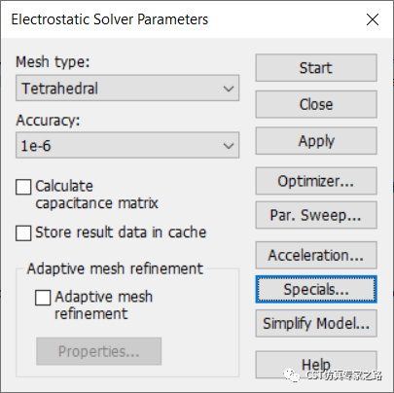394x393 pixels.
Task: Enable Adaptive mesh refinement checkbox
Action: (x=43, y=298)
